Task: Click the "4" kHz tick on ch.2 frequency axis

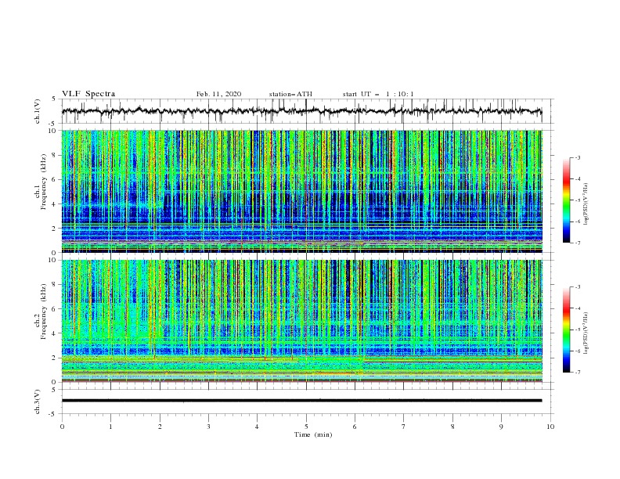Action: tap(55, 333)
